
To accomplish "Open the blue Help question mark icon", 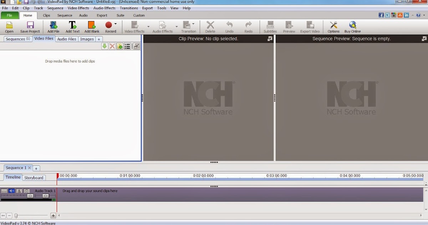I will click(x=418, y=15).
